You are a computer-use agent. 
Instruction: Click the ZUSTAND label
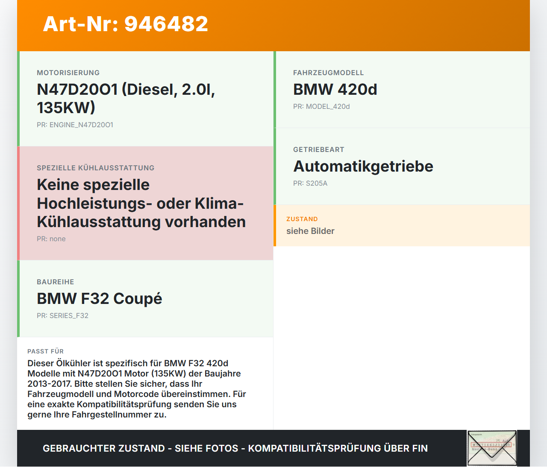pos(302,219)
